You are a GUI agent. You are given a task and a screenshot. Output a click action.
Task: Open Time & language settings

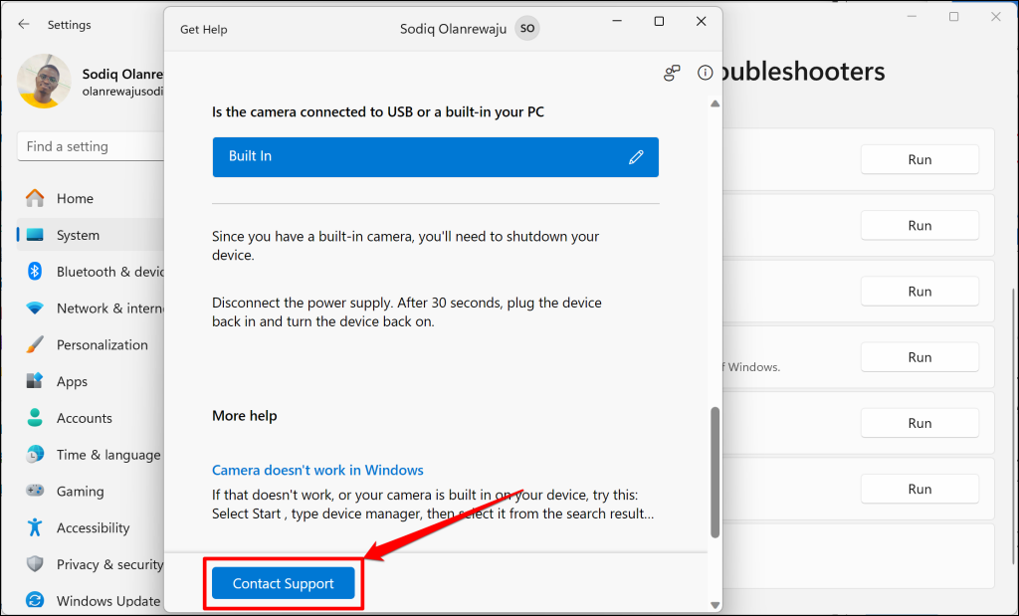click(91, 454)
